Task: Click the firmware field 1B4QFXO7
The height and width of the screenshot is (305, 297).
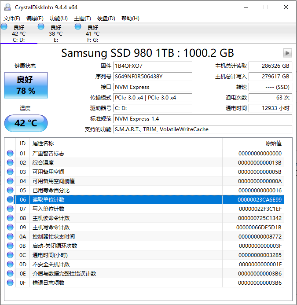Action: [153, 66]
